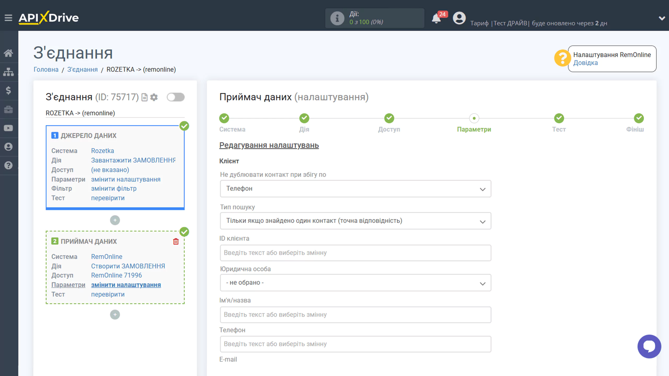This screenshot has height=376, width=669.
Task: Open the RemOnline 71996 access link
Action: click(116, 275)
